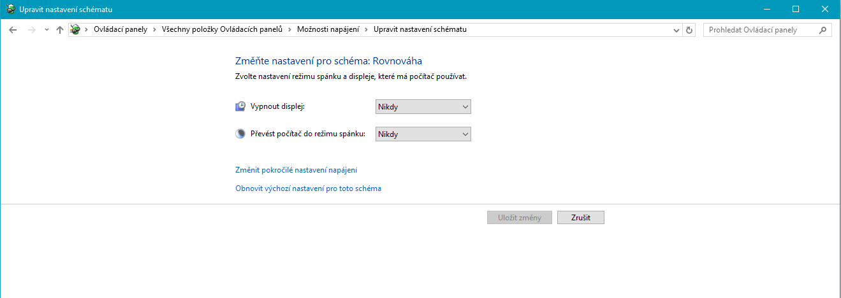Click the forward navigation arrow

(32, 30)
